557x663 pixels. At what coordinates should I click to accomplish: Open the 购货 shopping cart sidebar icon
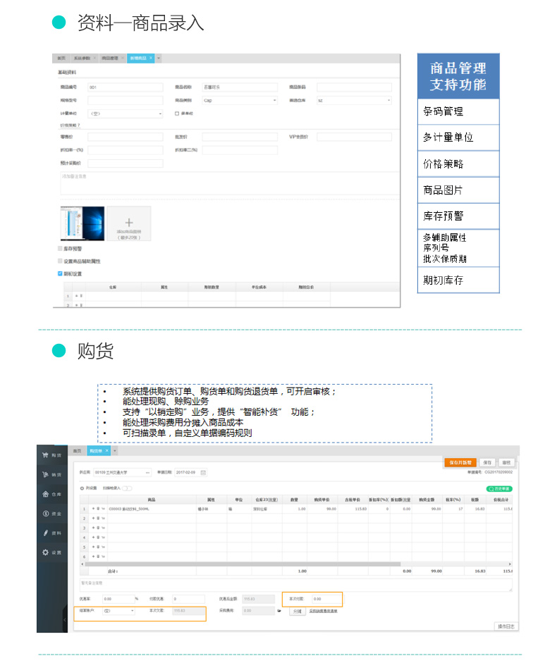(51, 455)
